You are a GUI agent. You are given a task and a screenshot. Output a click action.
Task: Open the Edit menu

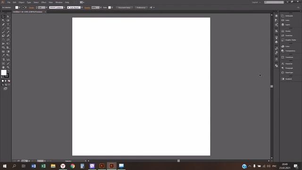[15, 2]
